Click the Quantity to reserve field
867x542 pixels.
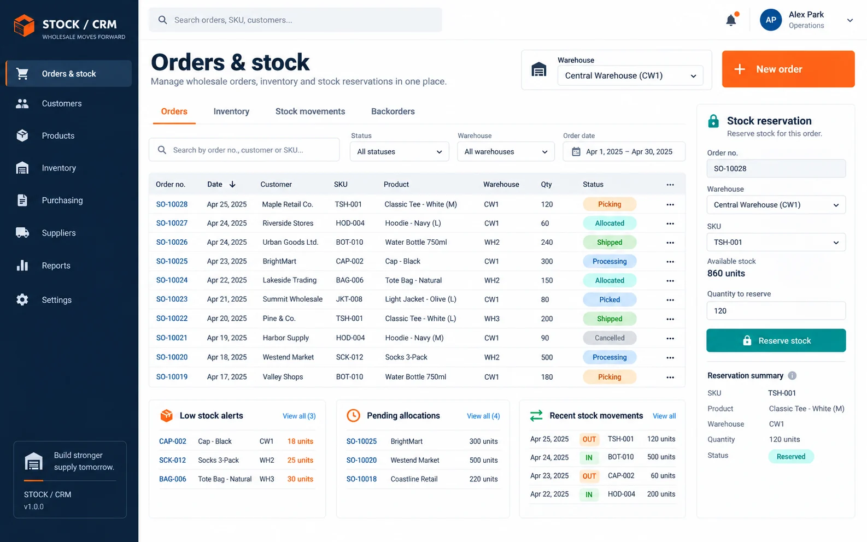(x=776, y=311)
